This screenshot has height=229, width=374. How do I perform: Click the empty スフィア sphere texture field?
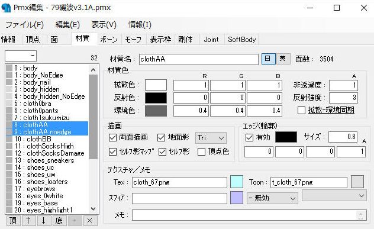coord(179,198)
